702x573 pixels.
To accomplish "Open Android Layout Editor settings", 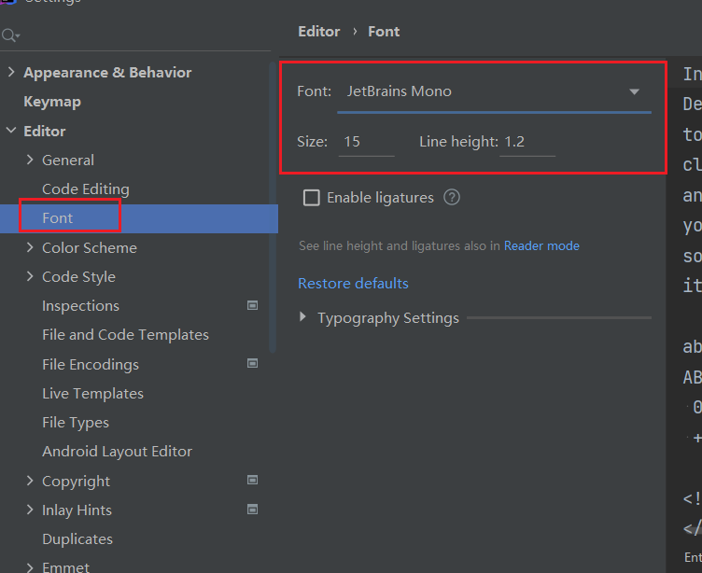I will (118, 452).
